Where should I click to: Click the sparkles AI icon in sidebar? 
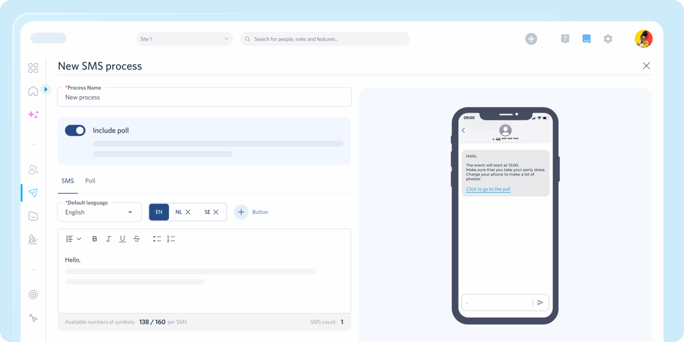click(33, 114)
